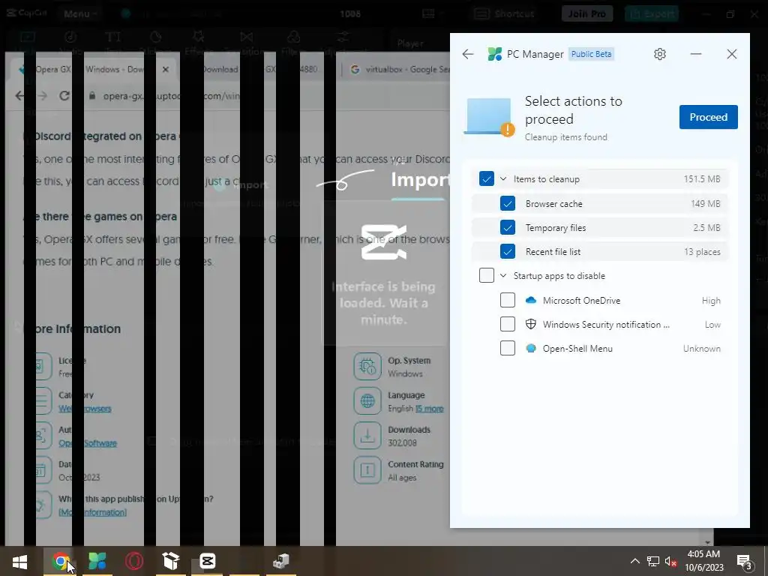Click the Windows Security shield icon
Image resolution: width=768 pixels, height=576 pixels.
tap(530, 324)
